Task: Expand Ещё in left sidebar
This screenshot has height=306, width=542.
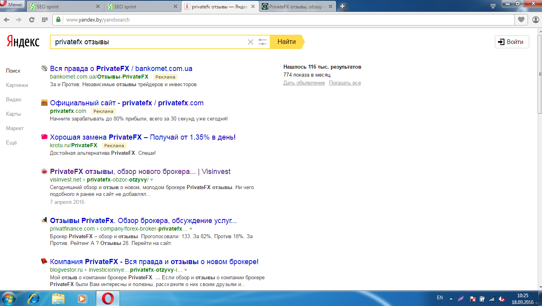Action: tap(12, 142)
